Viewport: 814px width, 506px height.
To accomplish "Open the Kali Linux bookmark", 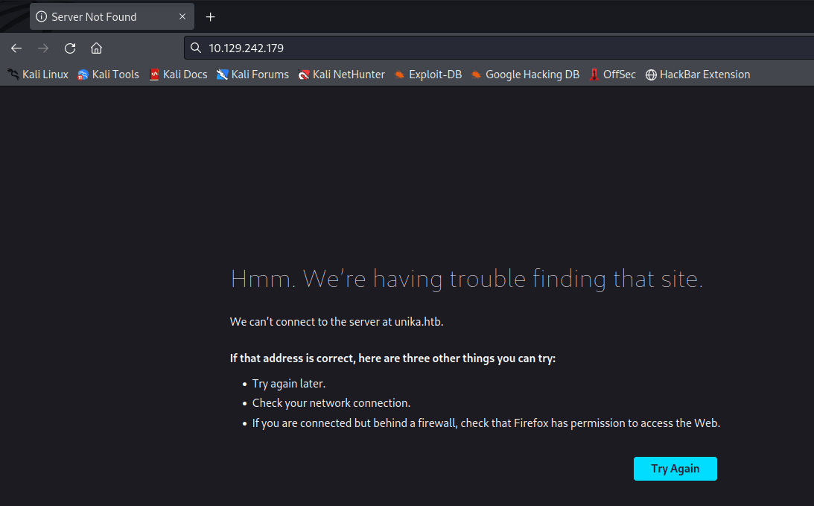I will (38, 75).
